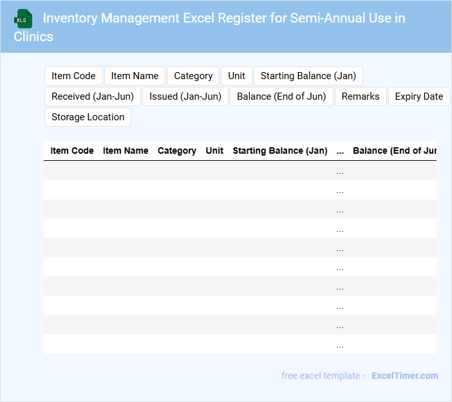Click the Item Code column header

pos(72,151)
